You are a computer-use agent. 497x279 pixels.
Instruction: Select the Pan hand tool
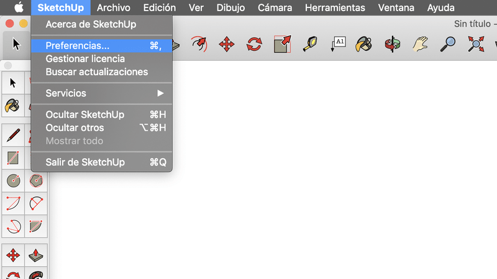pyautogui.click(x=420, y=44)
